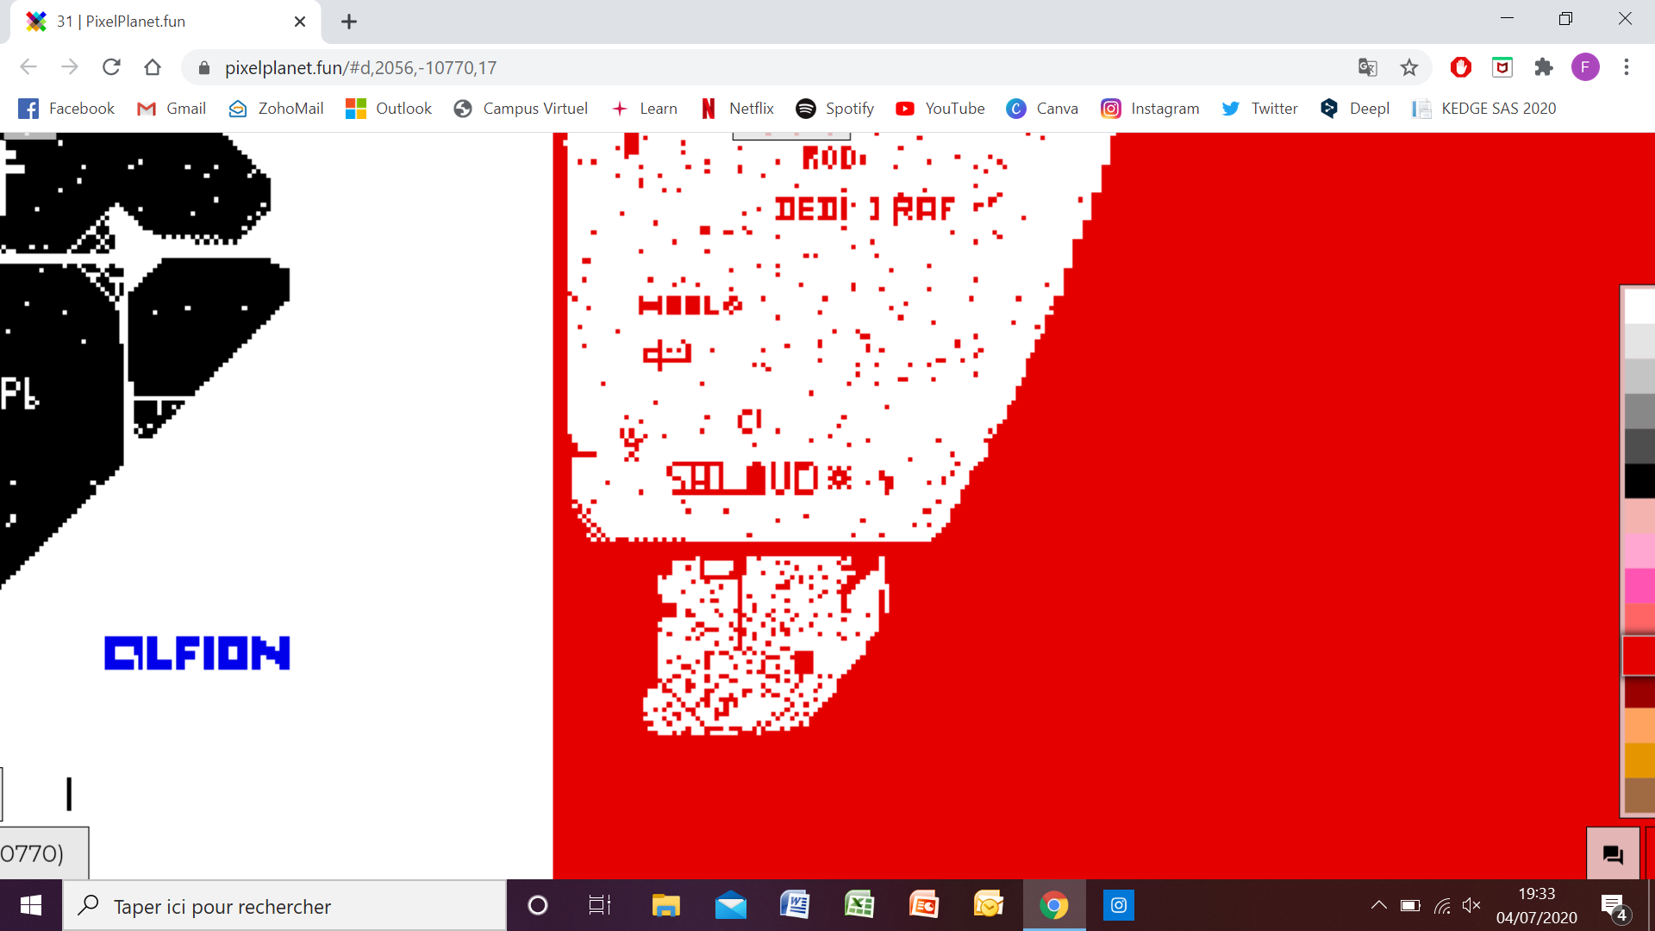This screenshot has width=1655, height=931.
Task: Open the Chrome three-dot menu
Action: pyautogui.click(x=1627, y=67)
